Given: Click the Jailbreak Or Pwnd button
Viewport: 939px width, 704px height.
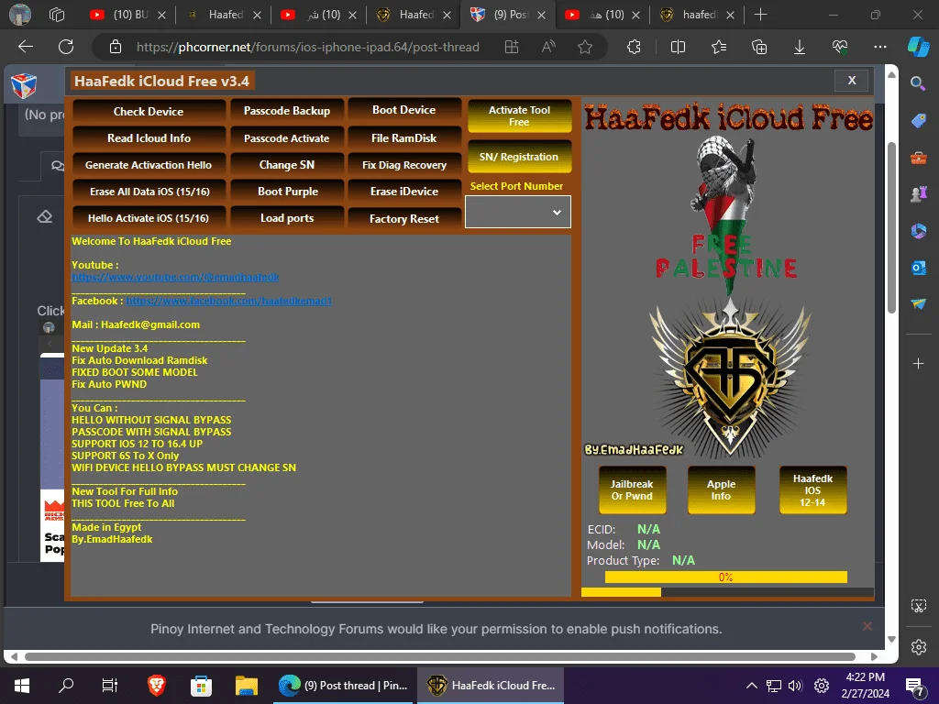Looking at the screenshot, I should coord(632,490).
